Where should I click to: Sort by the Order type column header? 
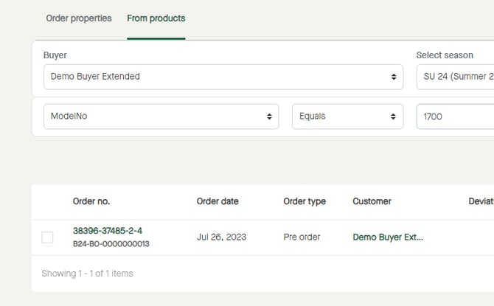pos(305,201)
